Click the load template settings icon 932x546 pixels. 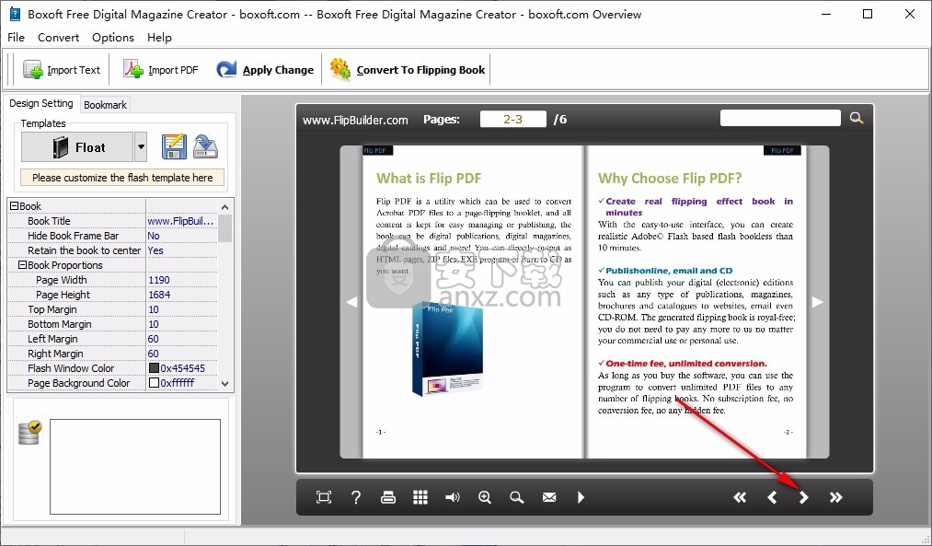pos(206,147)
